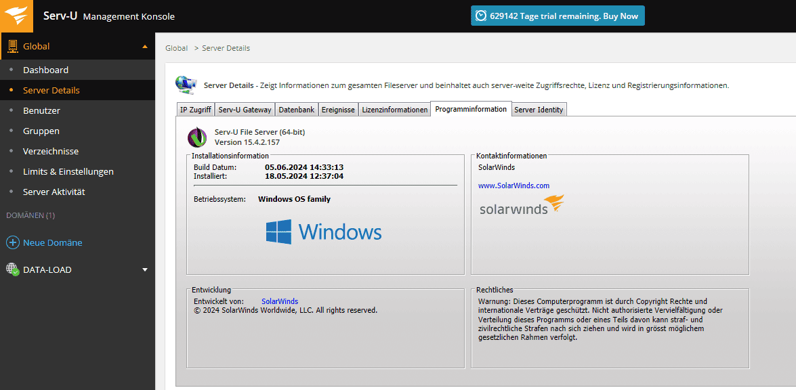Click the Serv-U File Server (64-bit) text
The height and width of the screenshot is (390, 796).
[x=260, y=132]
